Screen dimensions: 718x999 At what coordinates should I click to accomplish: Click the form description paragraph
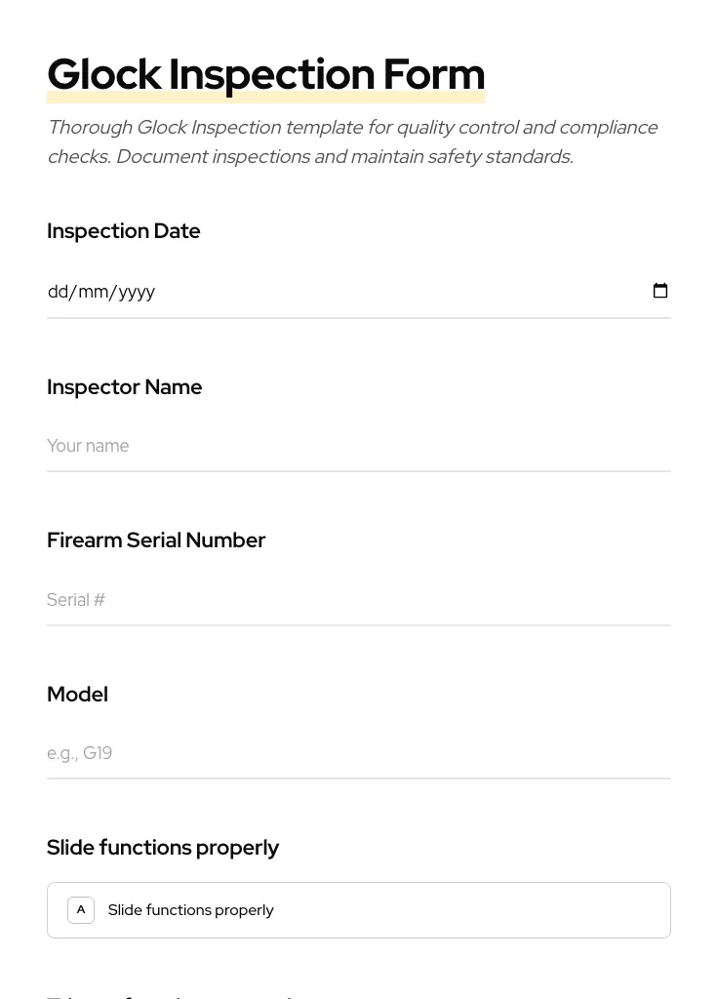click(352, 141)
